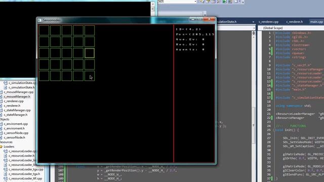Click the Loaders folder icon in the tree
This screenshot has width=324, height=182.
[x=1, y=147]
